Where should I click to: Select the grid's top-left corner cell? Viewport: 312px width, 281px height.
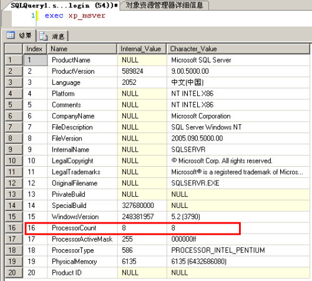14,49
